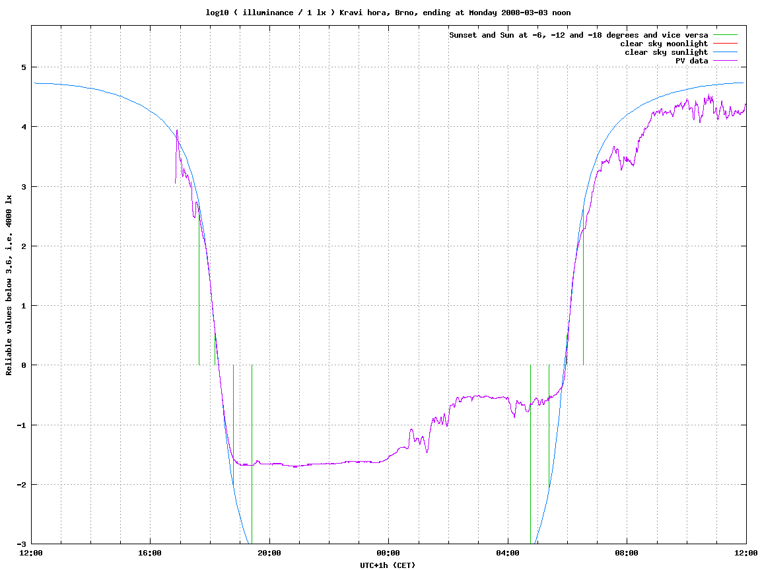Click the x-axis tick label 20:00
The width and height of the screenshot is (760, 570).
269,553
